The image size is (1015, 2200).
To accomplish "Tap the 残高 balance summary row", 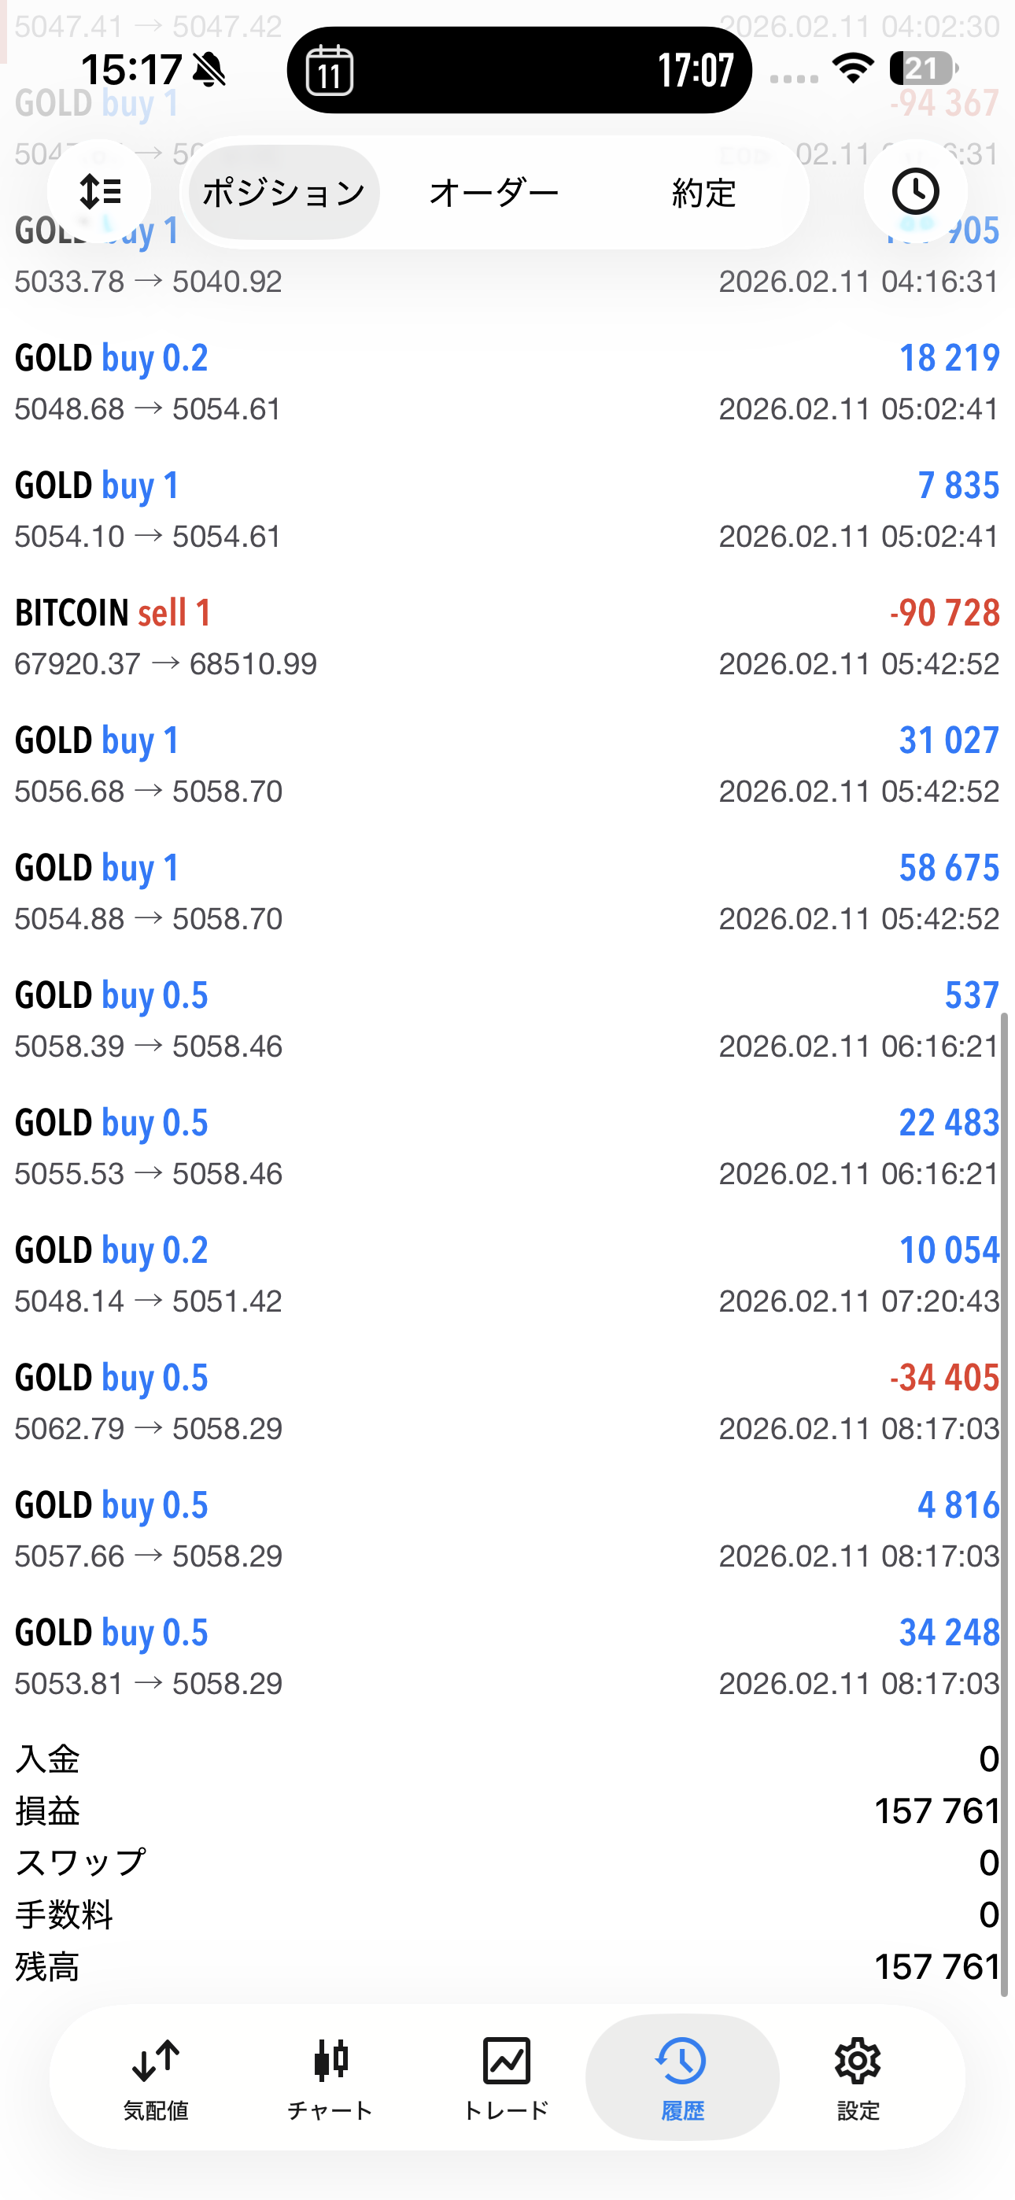I will click(507, 1967).
